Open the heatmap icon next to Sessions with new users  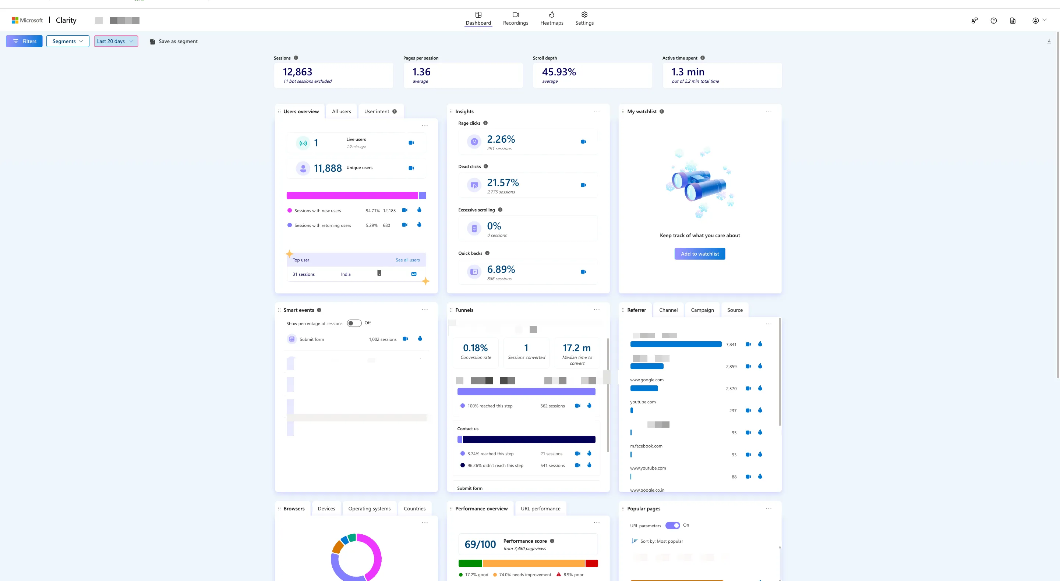point(419,210)
